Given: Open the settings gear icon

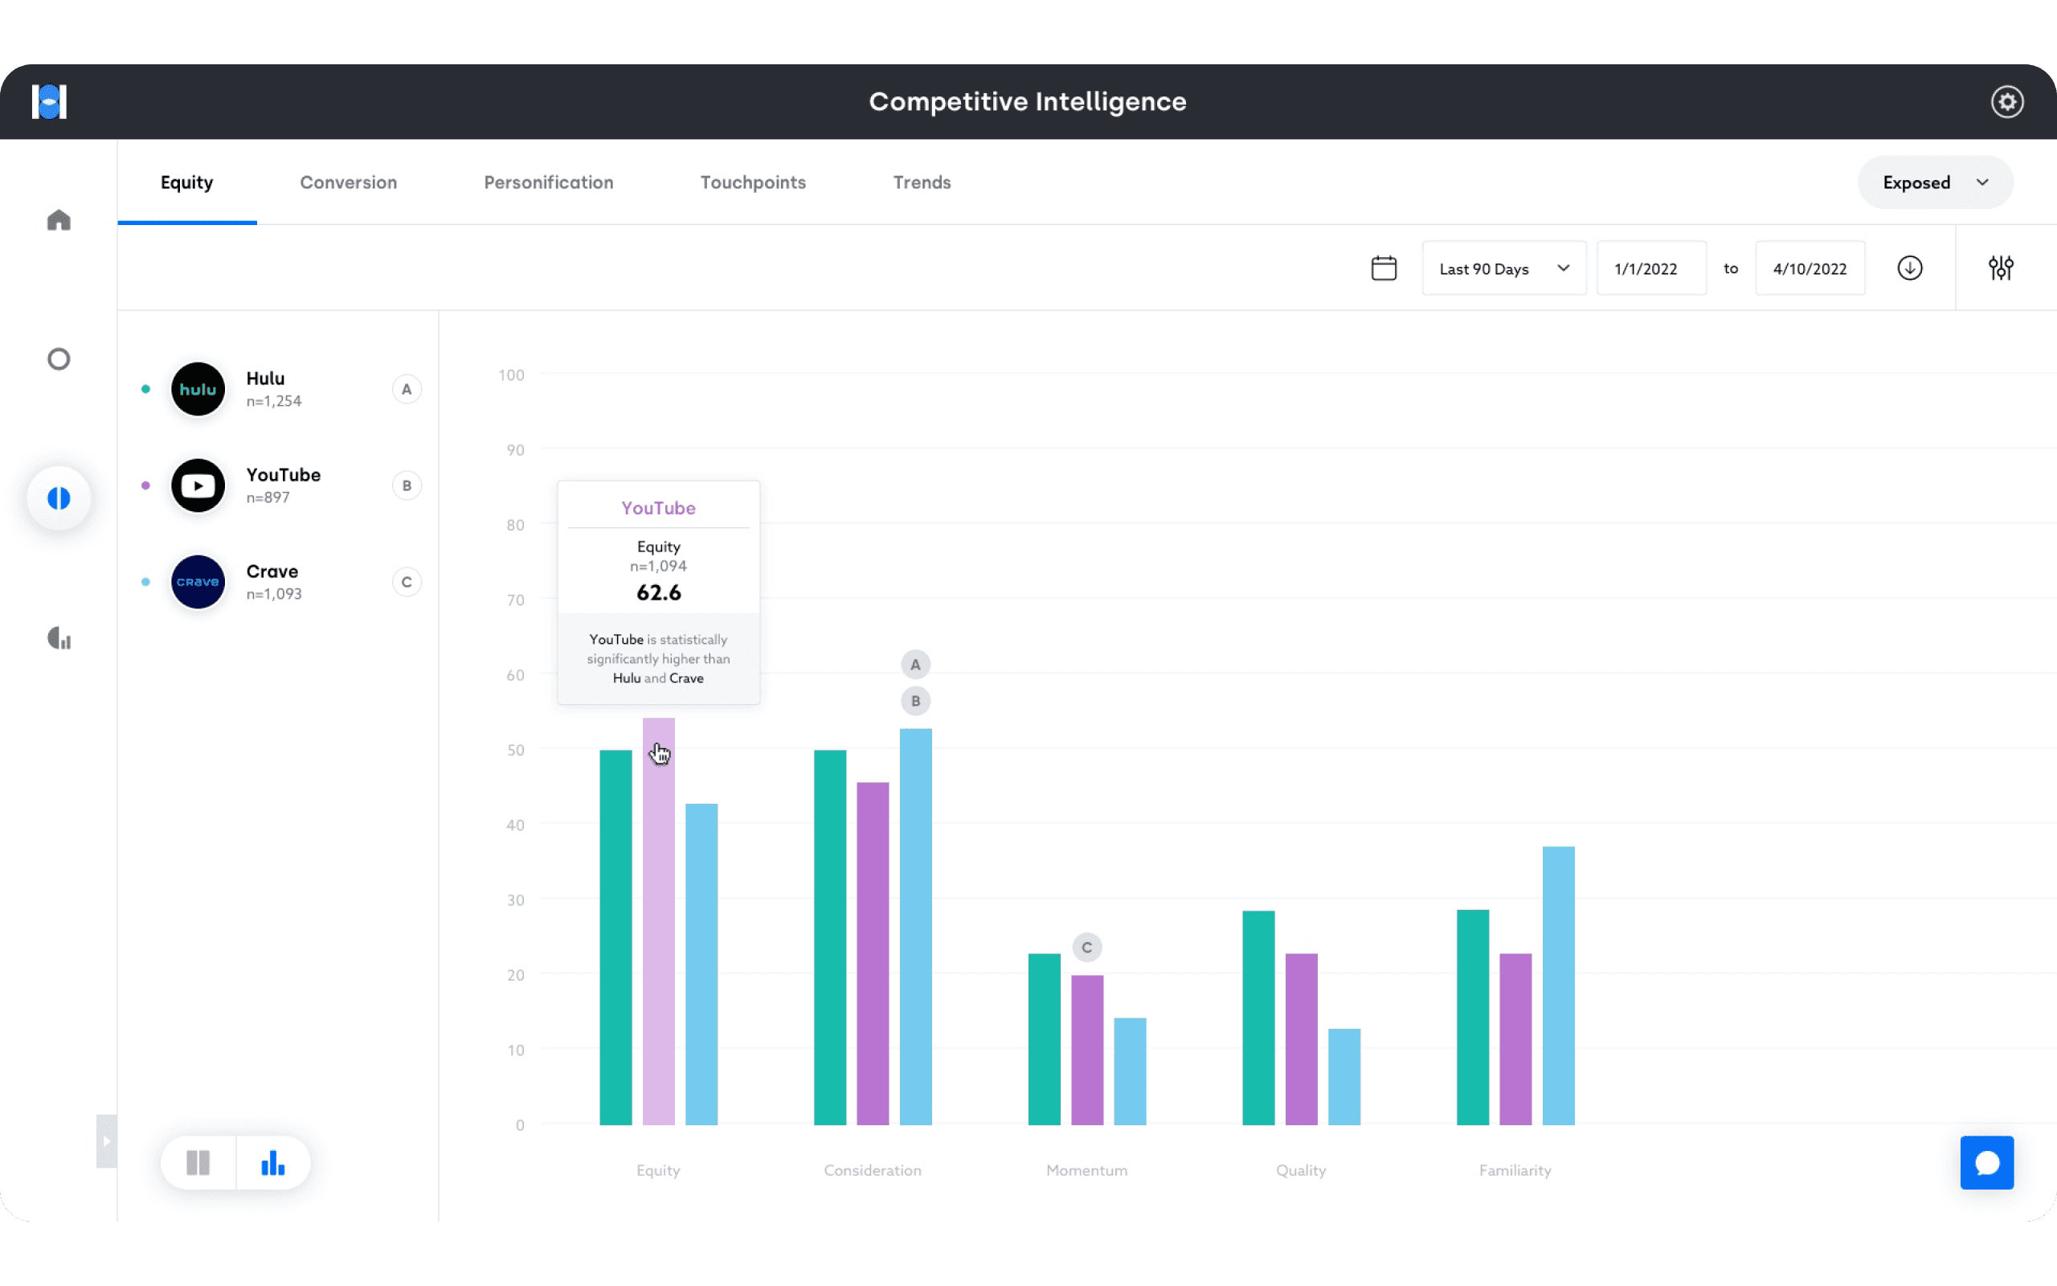Looking at the screenshot, I should pos(2006,102).
